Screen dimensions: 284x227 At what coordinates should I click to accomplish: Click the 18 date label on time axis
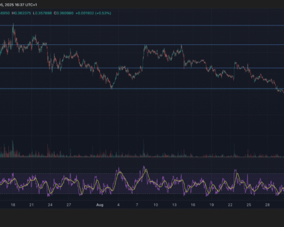pos(13,205)
